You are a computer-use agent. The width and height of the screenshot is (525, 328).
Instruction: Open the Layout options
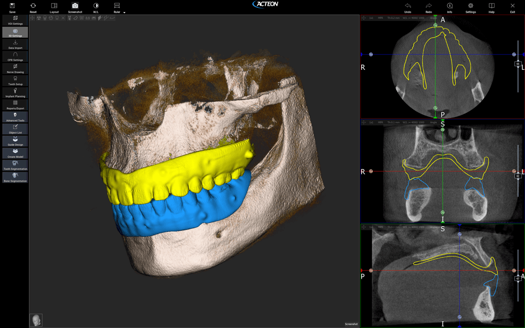pos(54,6)
